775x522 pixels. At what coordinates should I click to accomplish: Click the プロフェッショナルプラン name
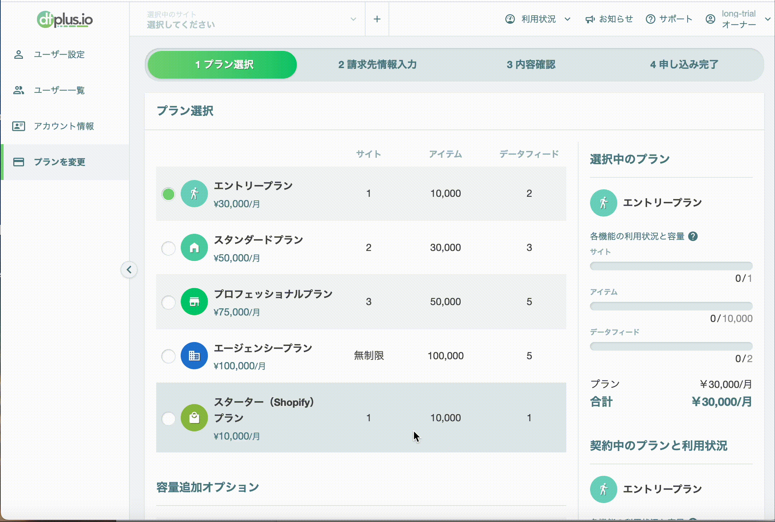click(x=273, y=294)
